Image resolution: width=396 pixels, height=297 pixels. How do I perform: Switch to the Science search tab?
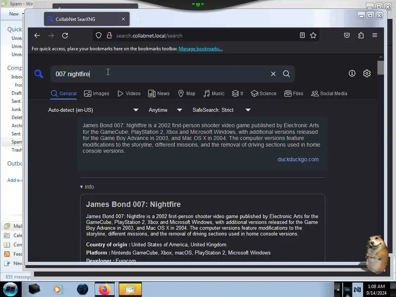263,94
